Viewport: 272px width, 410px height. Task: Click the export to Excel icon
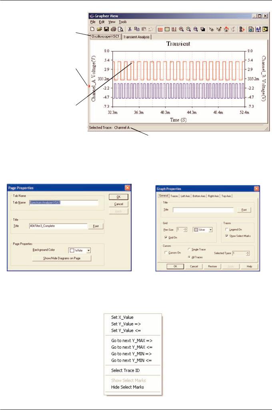click(251, 29)
